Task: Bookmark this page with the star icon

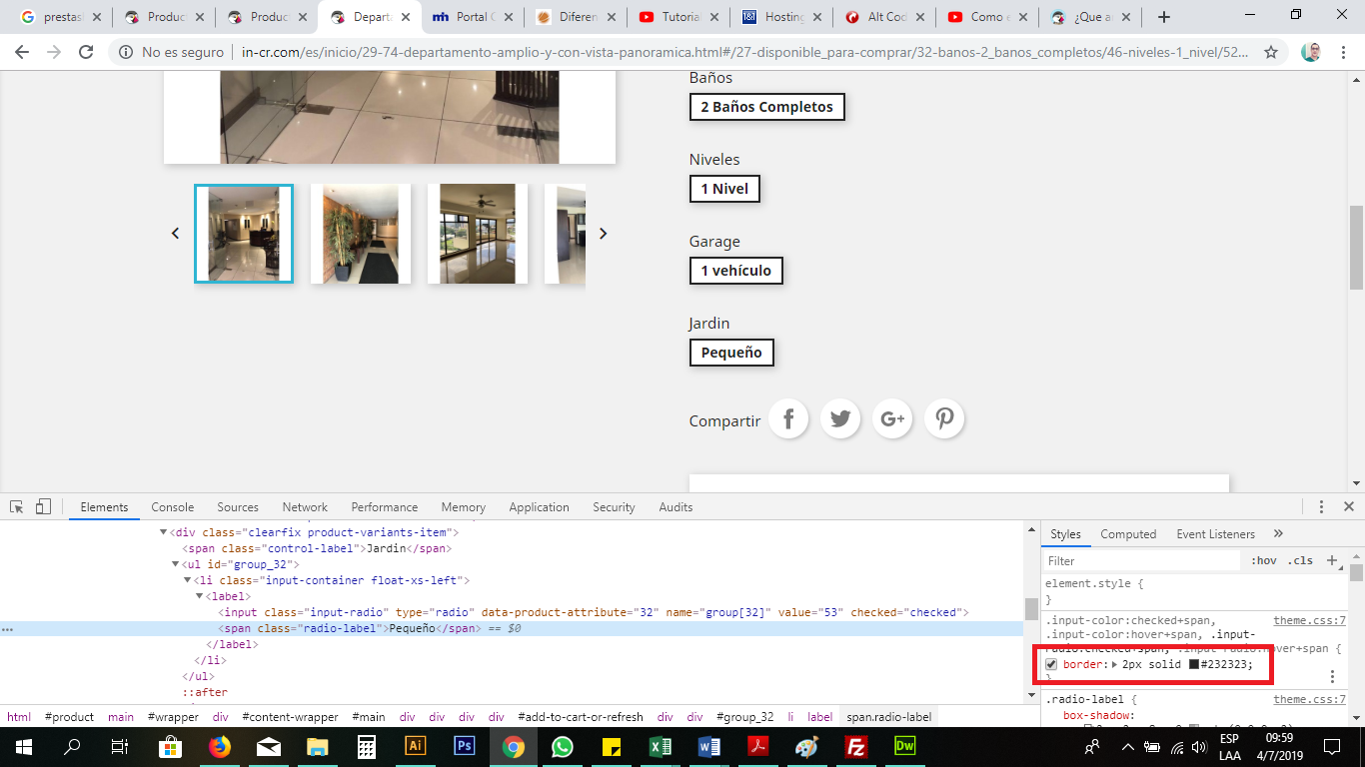Action: [1271, 53]
